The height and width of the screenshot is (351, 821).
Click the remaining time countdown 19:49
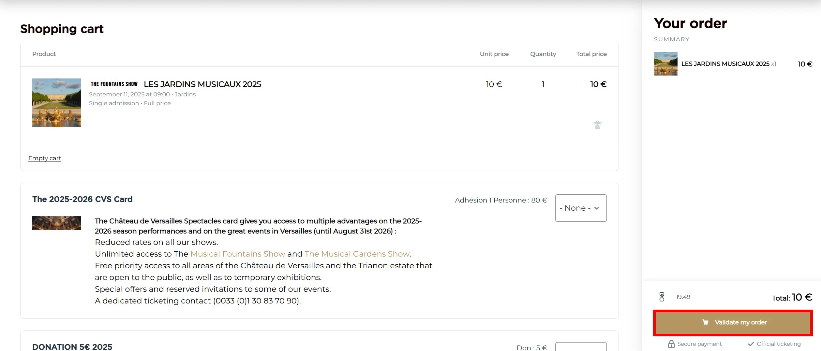tap(683, 297)
